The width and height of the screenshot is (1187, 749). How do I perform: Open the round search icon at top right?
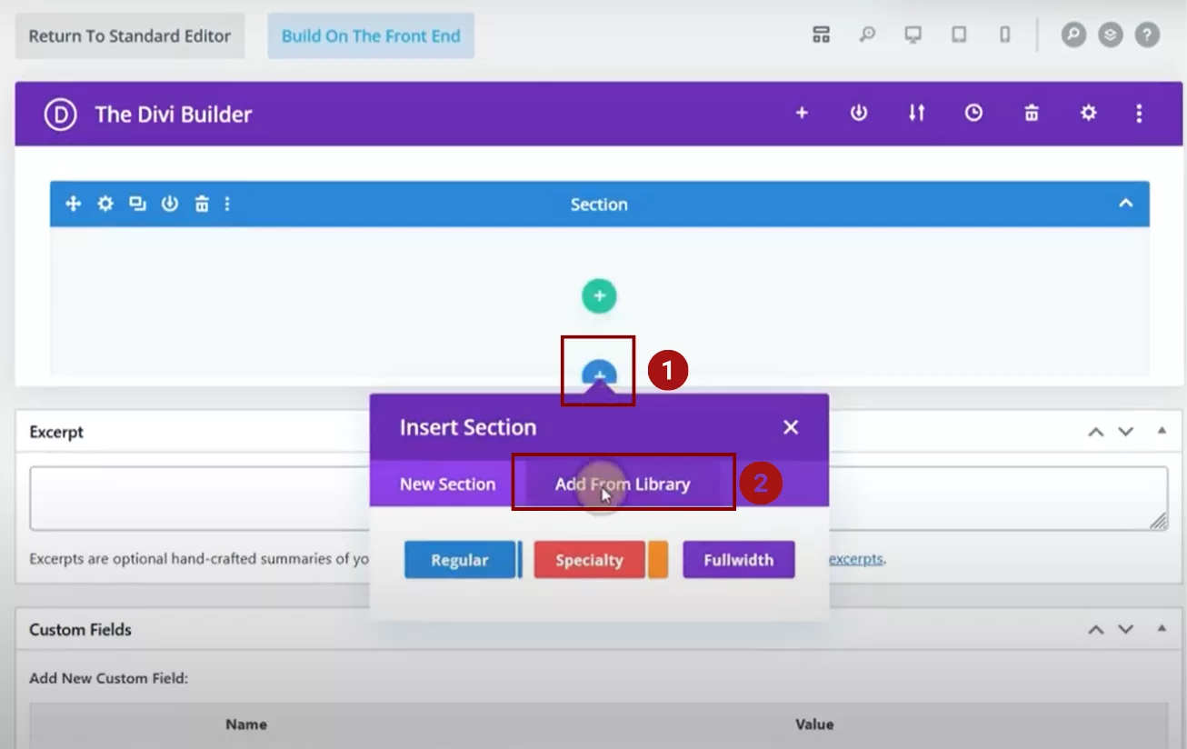(1073, 35)
